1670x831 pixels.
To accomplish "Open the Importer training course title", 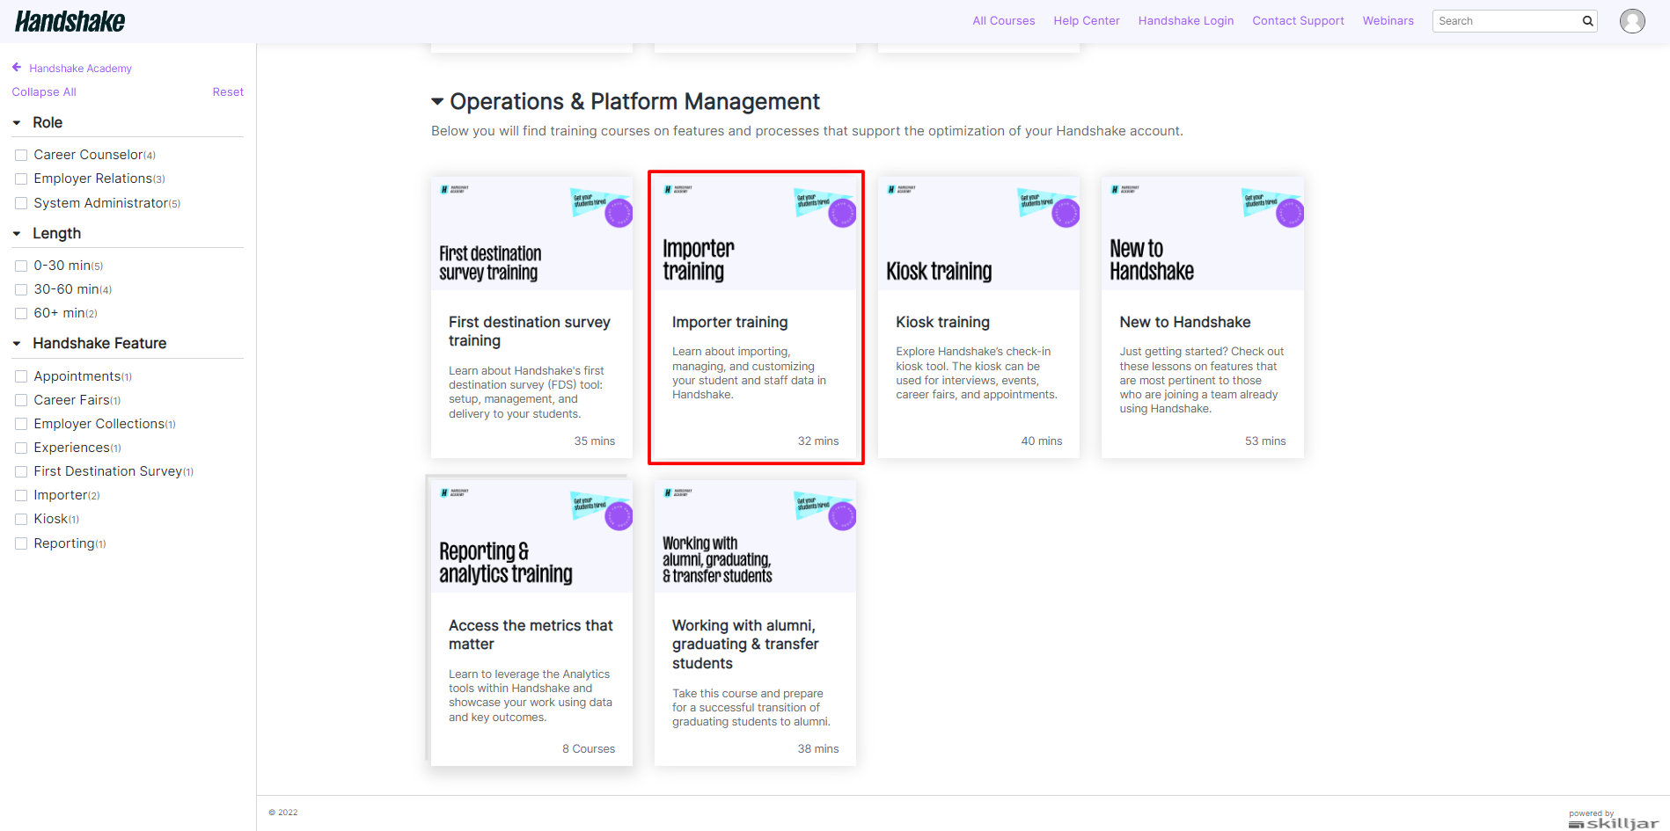I will tap(730, 323).
